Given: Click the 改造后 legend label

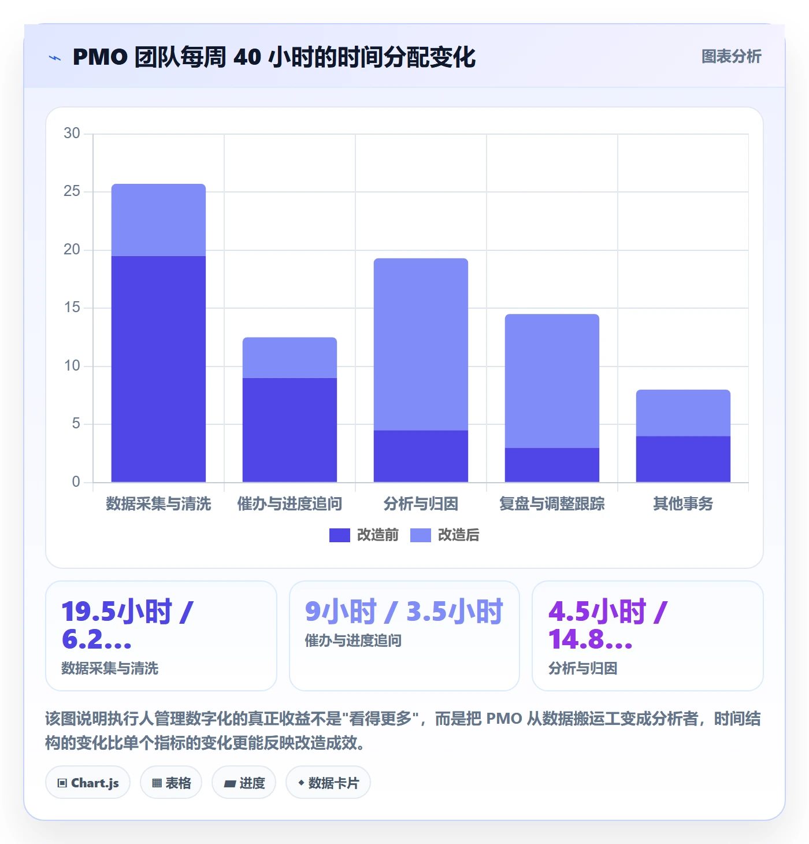Looking at the screenshot, I should pyautogui.click(x=459, y=535).
